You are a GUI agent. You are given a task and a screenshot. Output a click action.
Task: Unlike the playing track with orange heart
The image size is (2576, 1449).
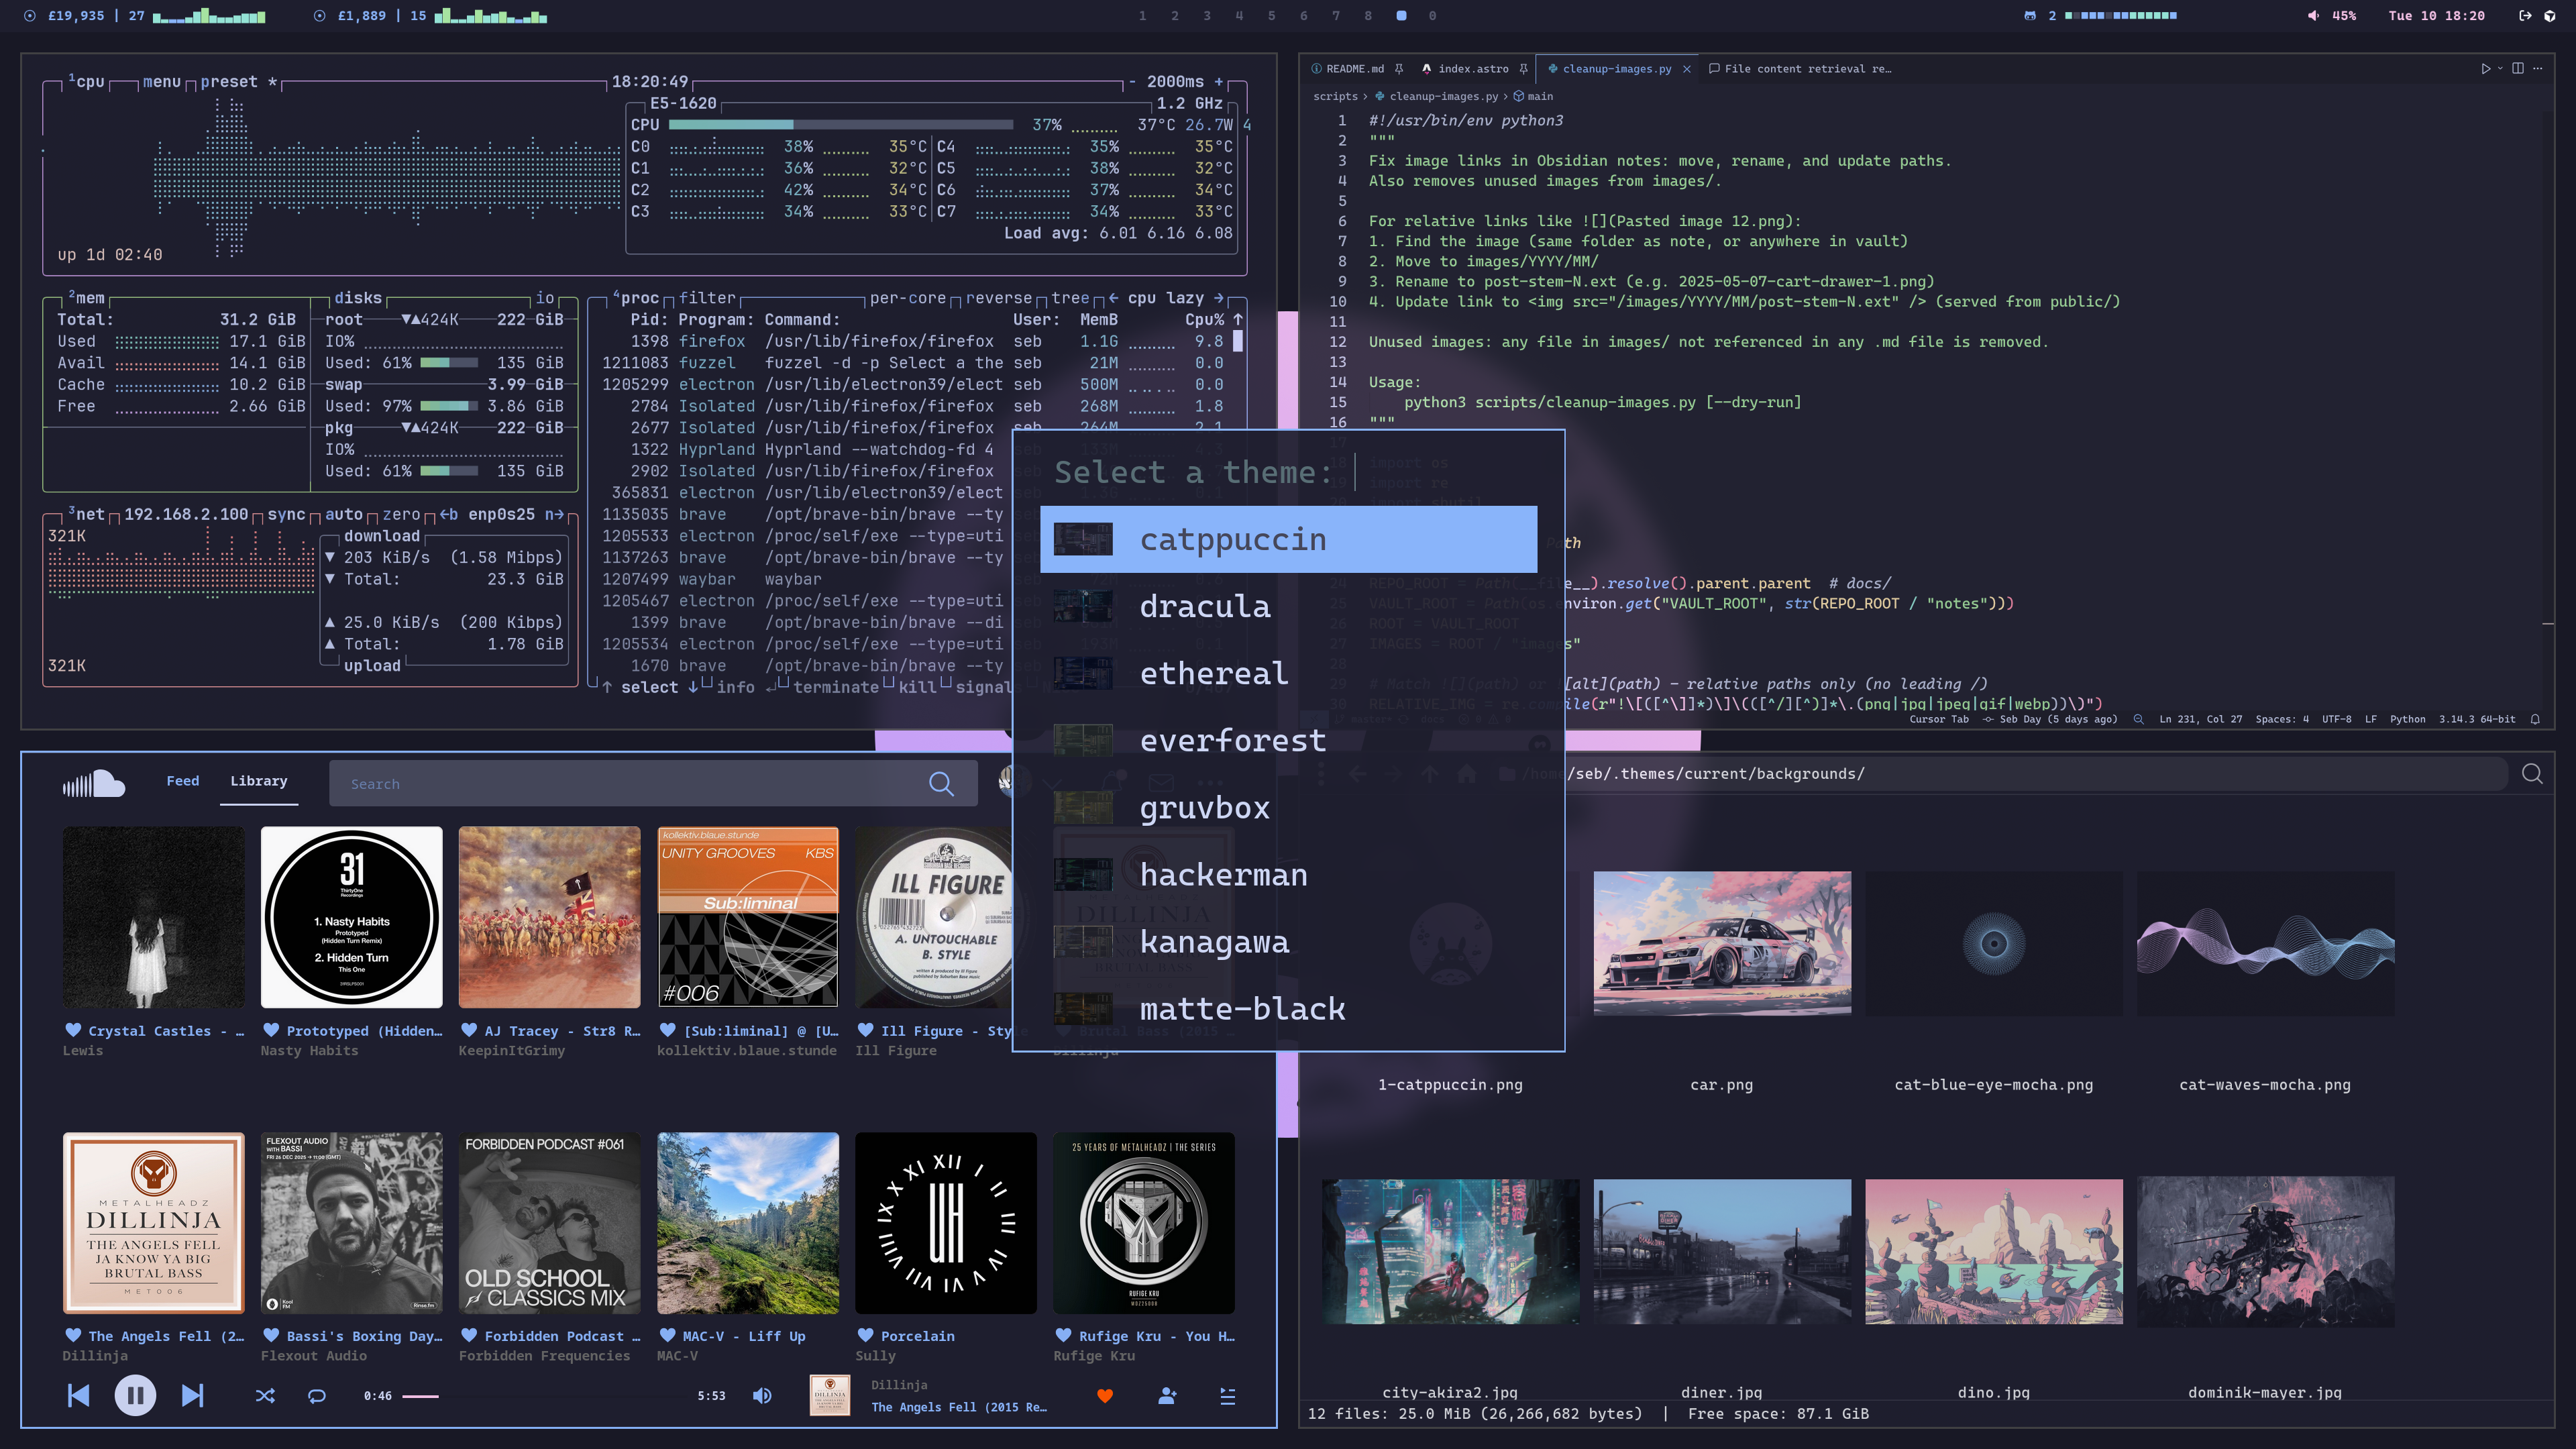1105,1396
